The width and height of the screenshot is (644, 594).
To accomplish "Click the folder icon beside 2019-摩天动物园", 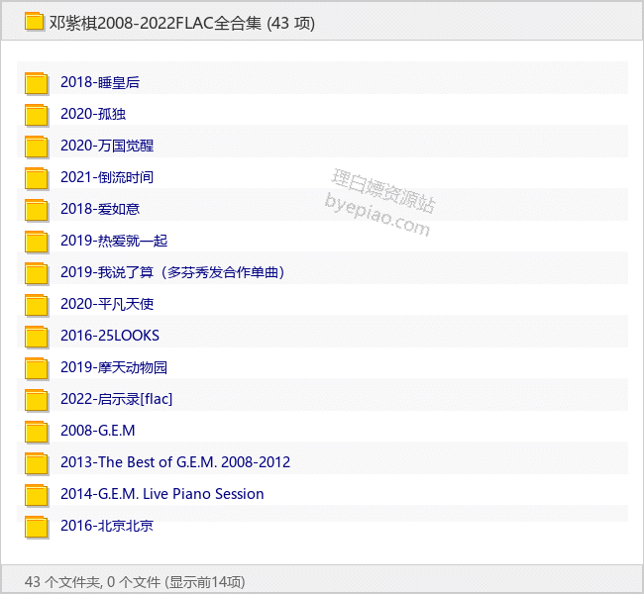I will 37,368.
